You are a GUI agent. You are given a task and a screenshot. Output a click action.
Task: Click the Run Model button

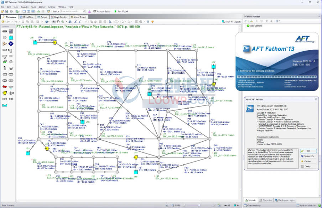point(121,11)
